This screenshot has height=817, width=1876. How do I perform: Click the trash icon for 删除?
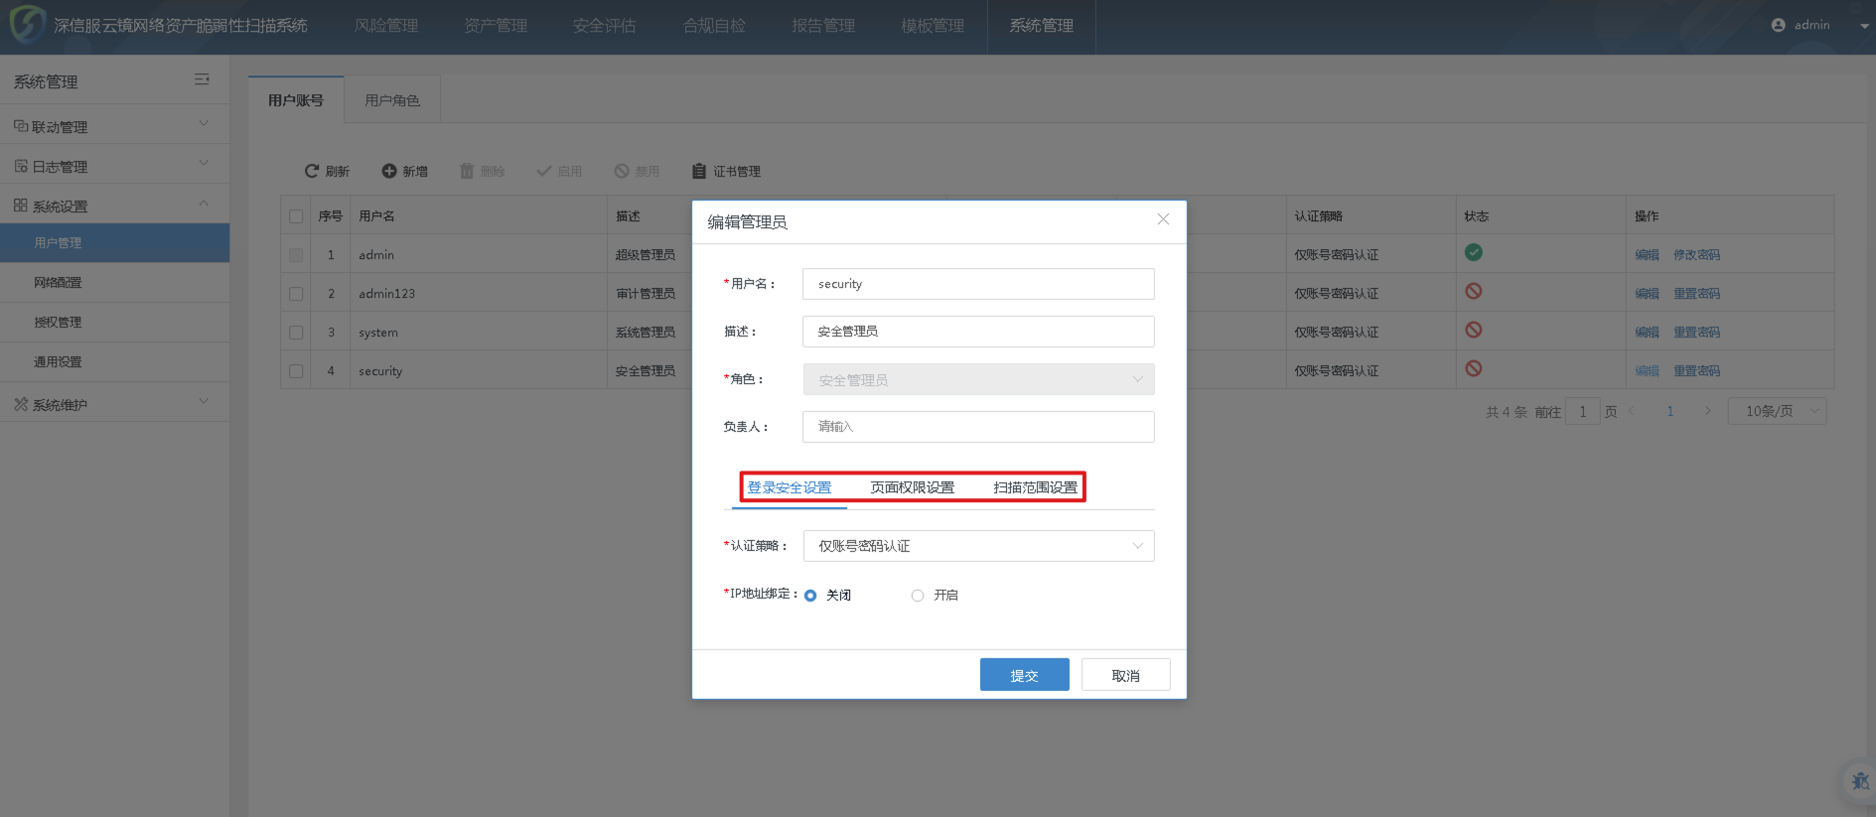tap(467, 171)
